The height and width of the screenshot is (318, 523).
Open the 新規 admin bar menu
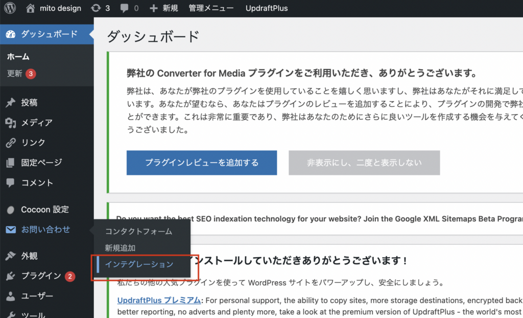click(171, 8)
